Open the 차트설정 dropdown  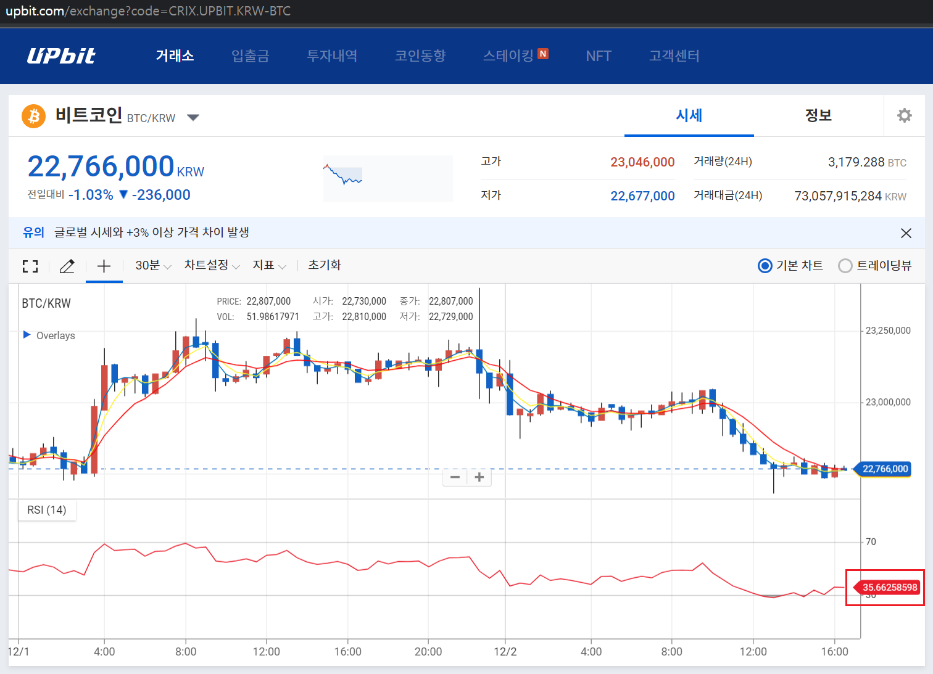(x=212, y=265)
